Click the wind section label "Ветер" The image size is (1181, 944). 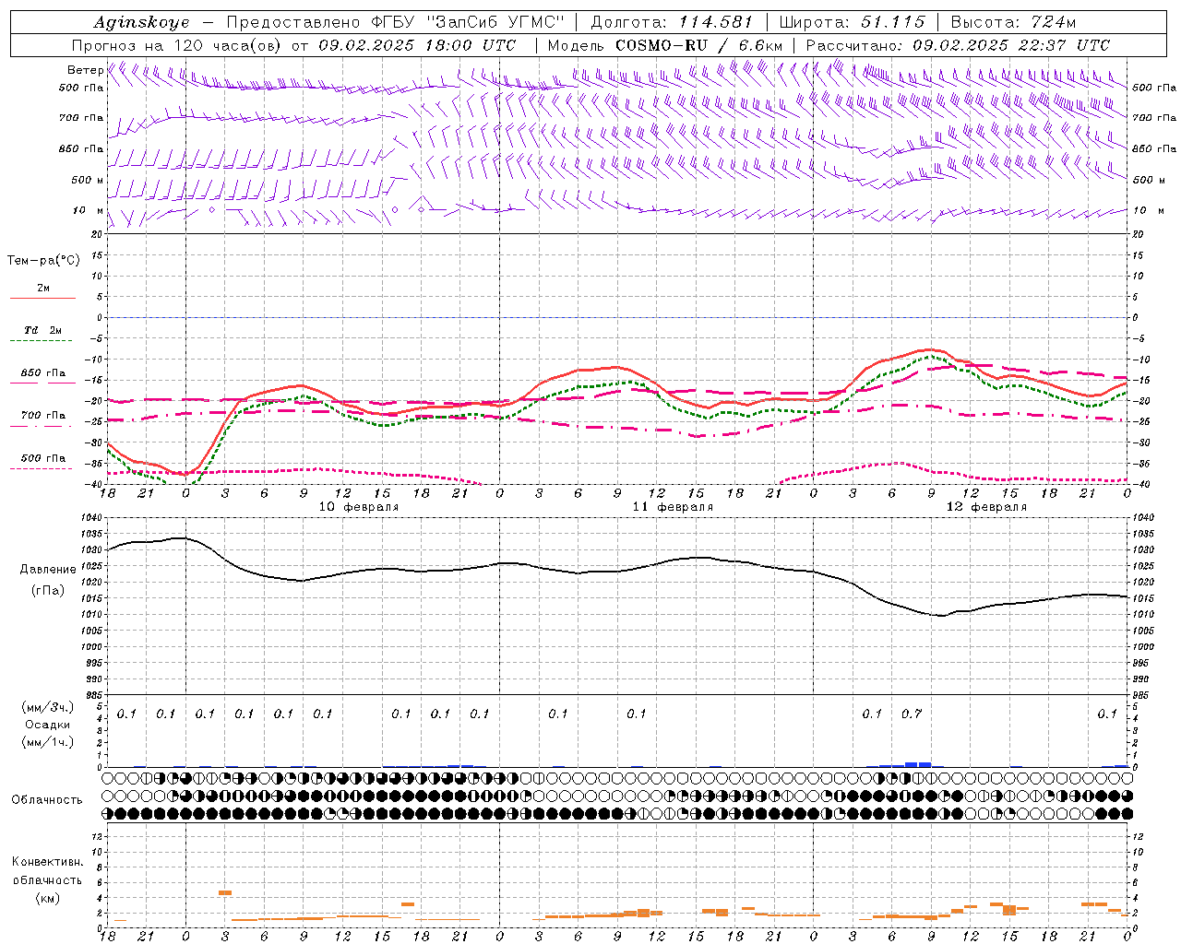[85, 70]
